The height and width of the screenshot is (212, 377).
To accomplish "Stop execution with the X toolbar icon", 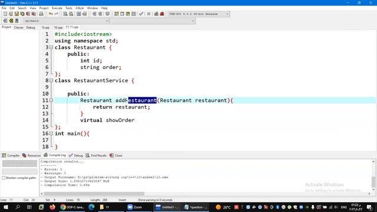I will pyautogui.click(x=148, y=14).
